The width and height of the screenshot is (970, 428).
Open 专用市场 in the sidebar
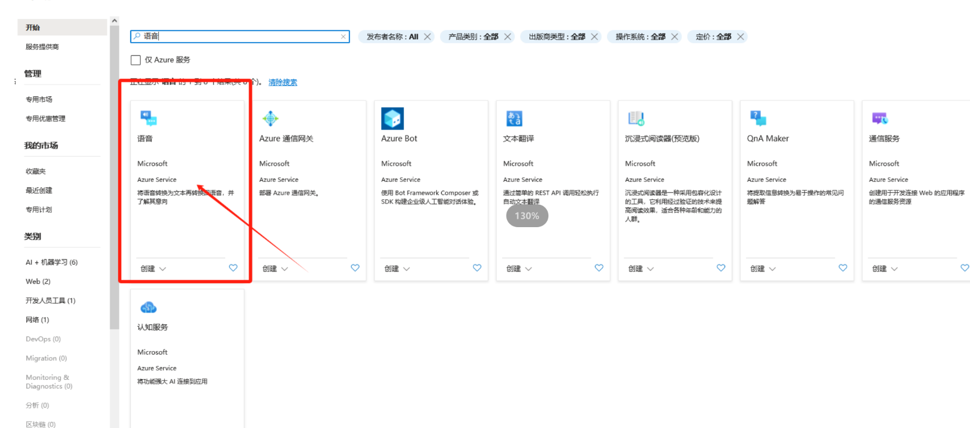[39, 99]
